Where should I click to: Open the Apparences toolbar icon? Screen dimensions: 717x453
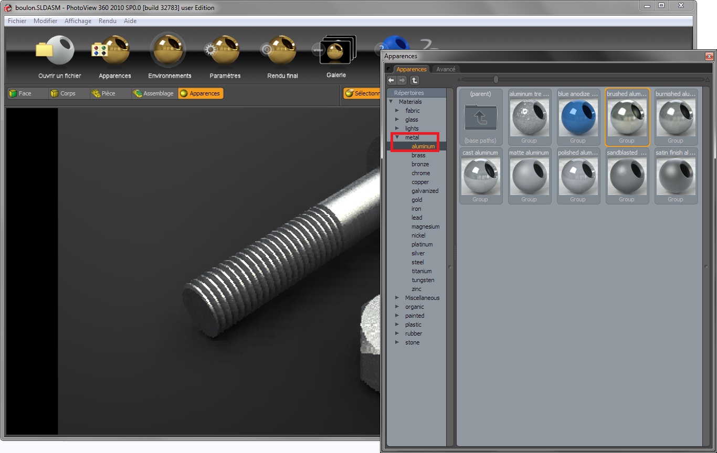112,51
